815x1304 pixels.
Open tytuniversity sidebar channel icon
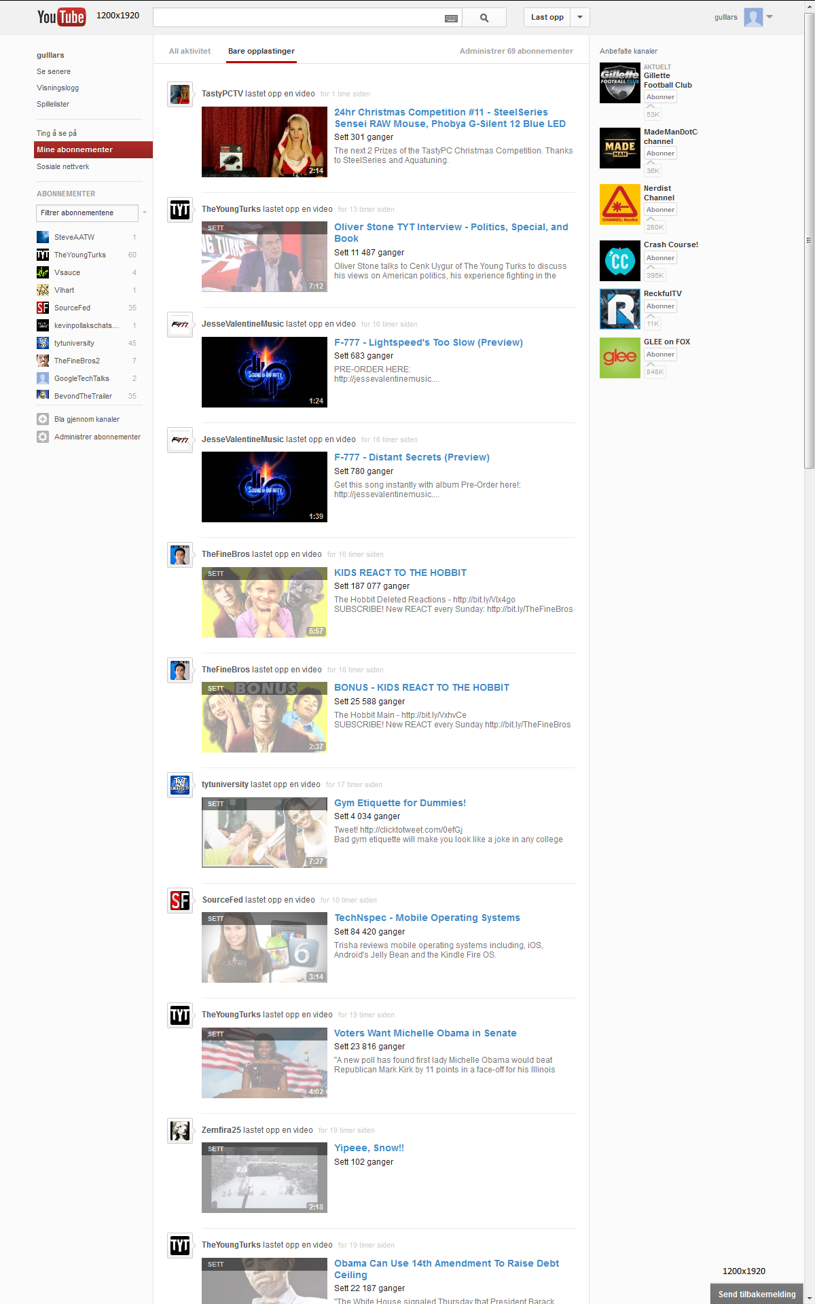[x=43, y=343]
